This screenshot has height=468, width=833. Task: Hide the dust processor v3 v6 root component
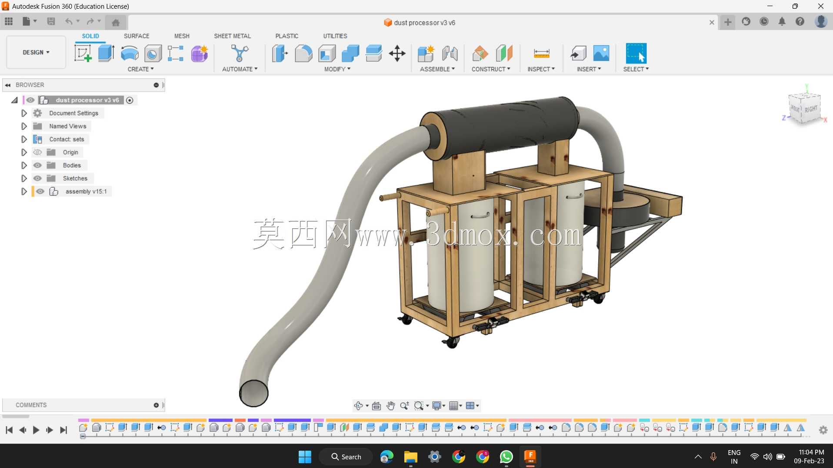click(x=30, y=100)
